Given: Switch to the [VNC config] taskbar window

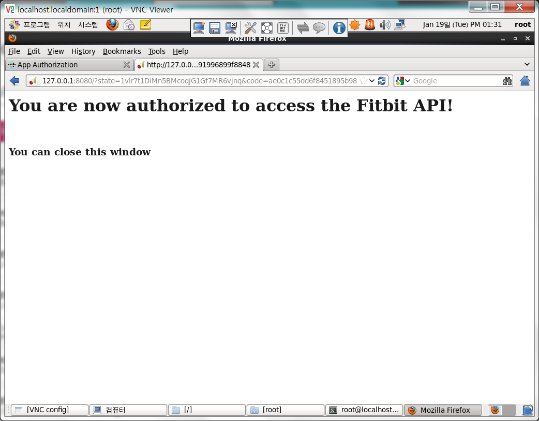Looking at the screenshot, I should (50, 410).
